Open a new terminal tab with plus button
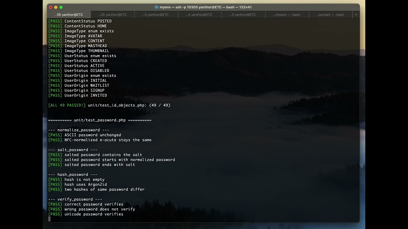 pos(356,15)
